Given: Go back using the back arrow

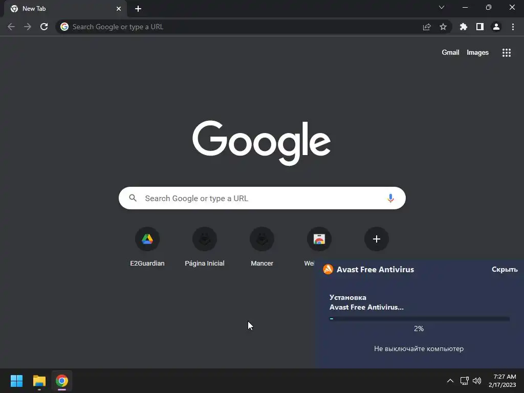Looking at the screenshot, I should (x=11, y=27).
